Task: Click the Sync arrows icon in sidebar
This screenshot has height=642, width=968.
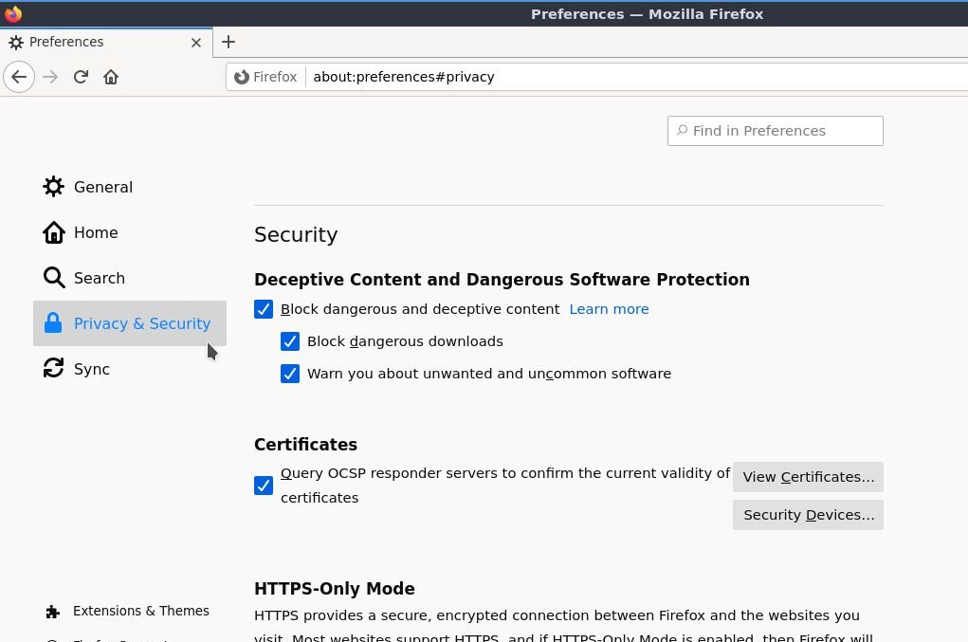Action: coord(54,369)
